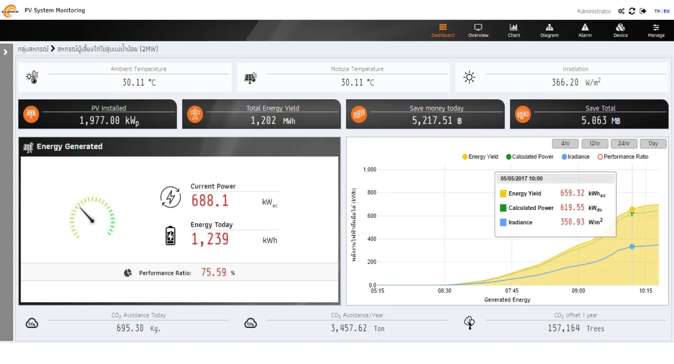Expand the left sidebar arrow
Image resolution: width=674 pixels, height=364 pixels.
click(x=5, y=52)
